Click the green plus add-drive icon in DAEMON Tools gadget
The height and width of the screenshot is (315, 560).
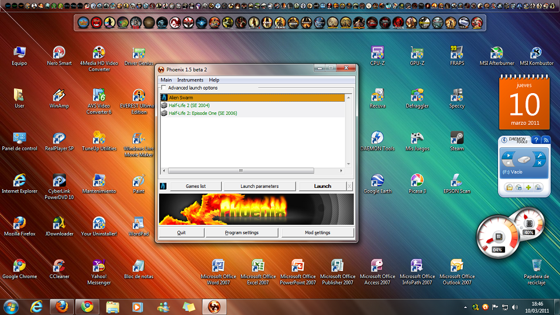[x=528, y=187]
